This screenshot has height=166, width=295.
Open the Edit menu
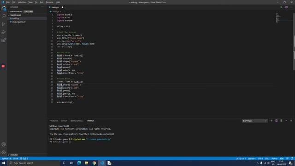coord(13,2)
